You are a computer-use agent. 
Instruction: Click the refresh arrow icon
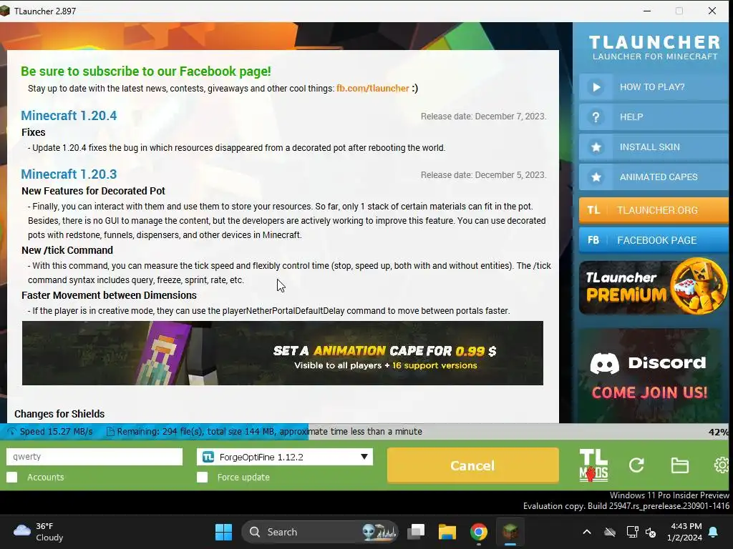(636, 465)
